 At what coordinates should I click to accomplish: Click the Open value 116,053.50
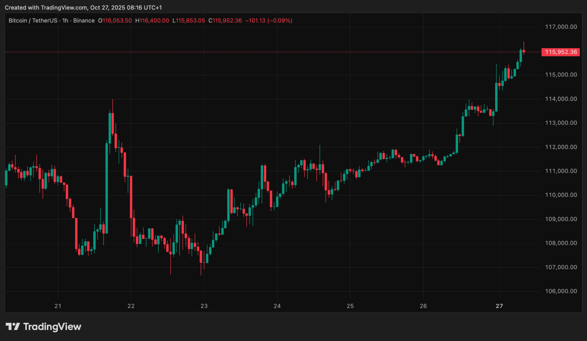(117, 20)
